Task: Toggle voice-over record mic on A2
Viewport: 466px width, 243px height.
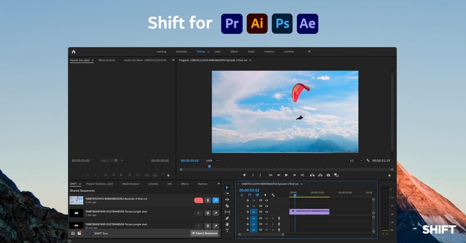Action: [x=279, y=224]
